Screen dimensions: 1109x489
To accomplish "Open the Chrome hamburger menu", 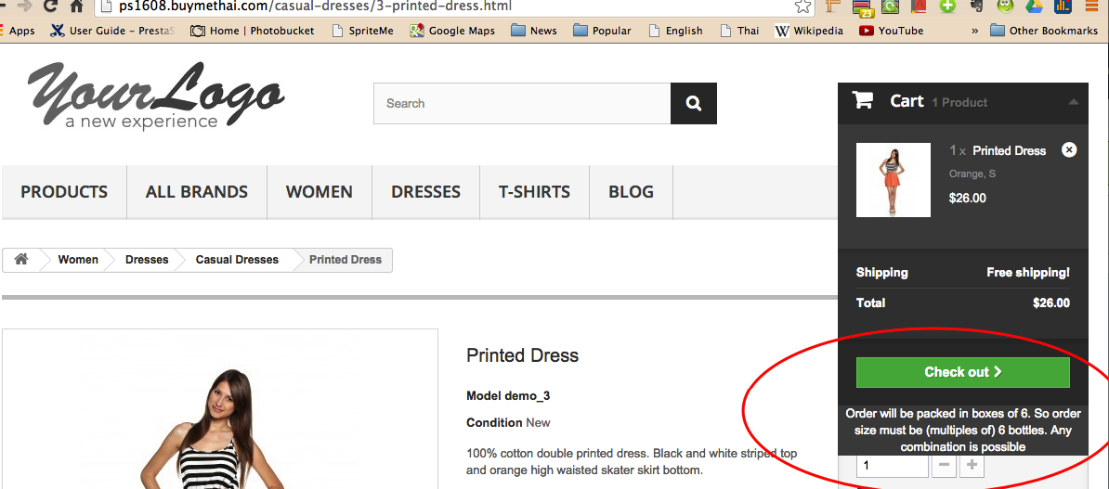I will pos(1091,6).
